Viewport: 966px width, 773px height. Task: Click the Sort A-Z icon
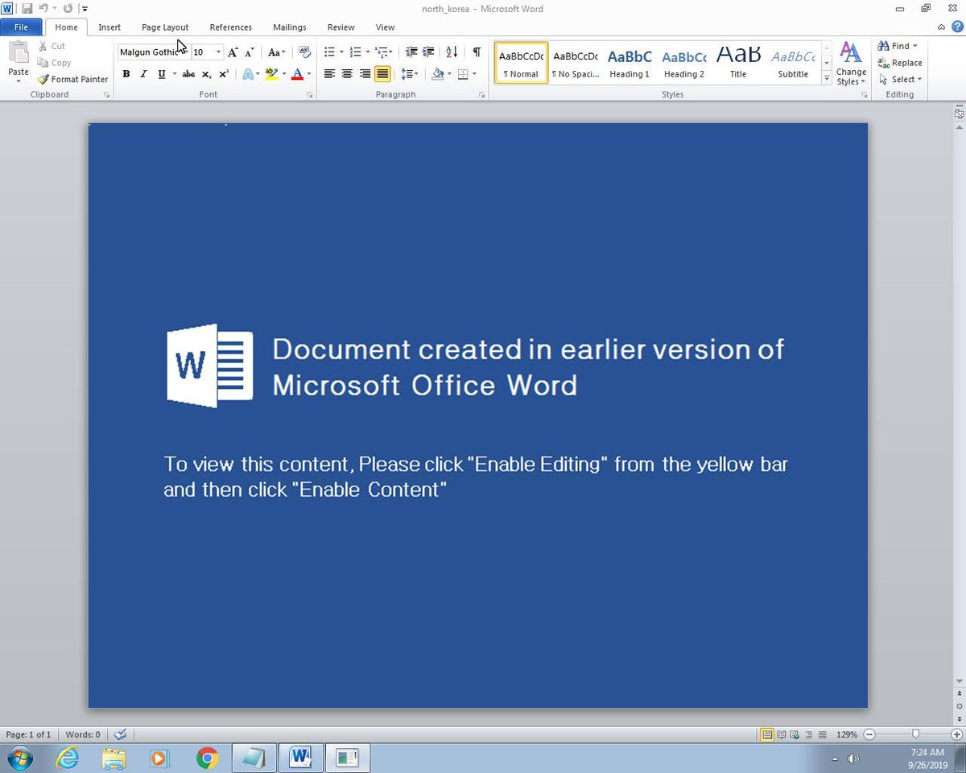click(452, 52)
